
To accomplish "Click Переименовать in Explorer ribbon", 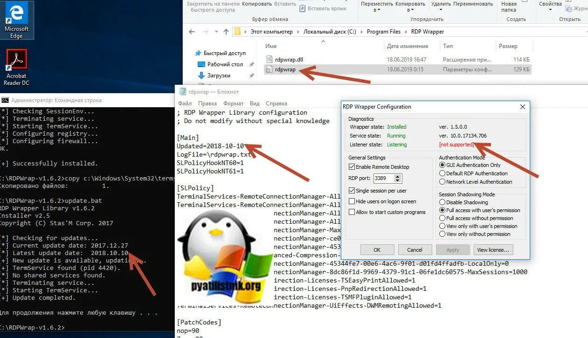I will pos(472,4).
